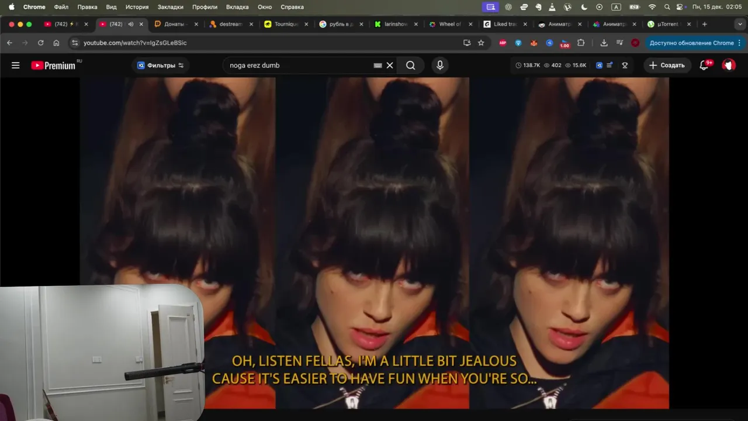Bookmark this page with the star

(481, 43)
